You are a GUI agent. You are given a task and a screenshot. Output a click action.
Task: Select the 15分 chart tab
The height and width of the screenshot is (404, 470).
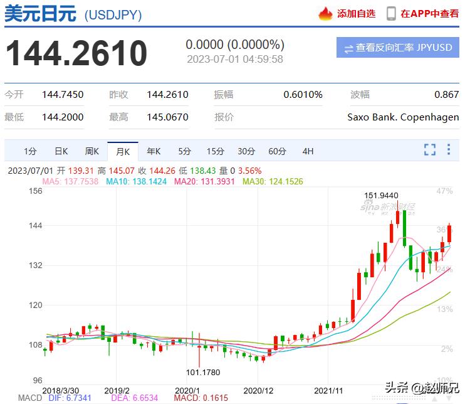[215, 151]
